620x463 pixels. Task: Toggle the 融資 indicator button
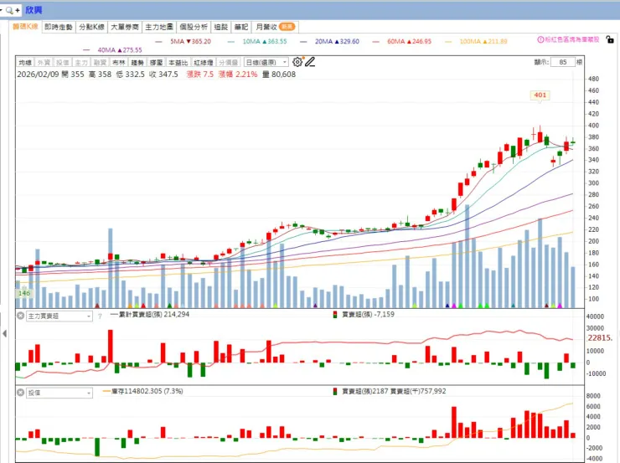click(x=100, y=63)
